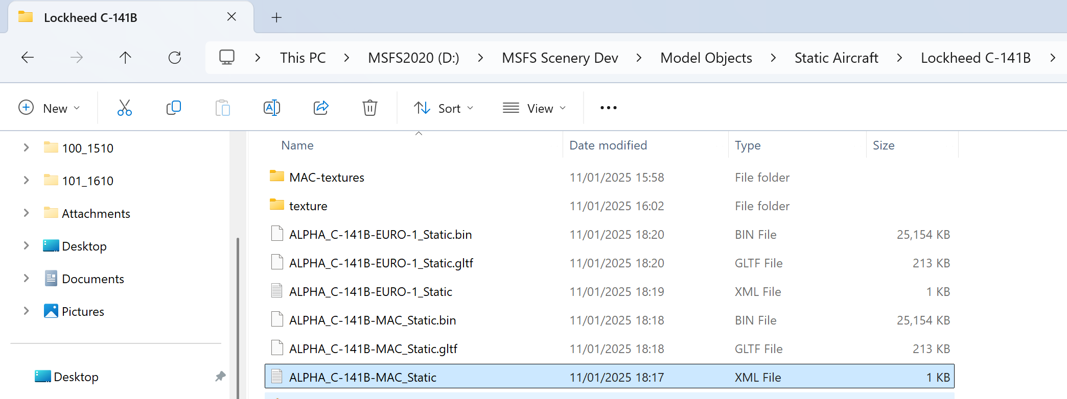Viewport: 1067px width, 399px height.
Task: Click the MAC-textures folder icon
Action: 277,177
